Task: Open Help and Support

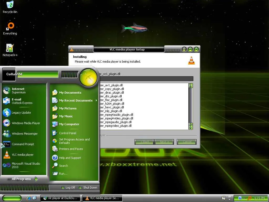Action: click(74, 158)
